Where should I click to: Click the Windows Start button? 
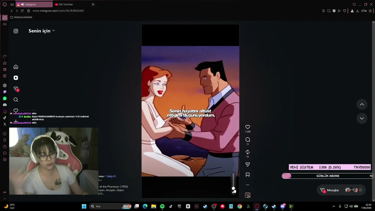click(84, 206)
